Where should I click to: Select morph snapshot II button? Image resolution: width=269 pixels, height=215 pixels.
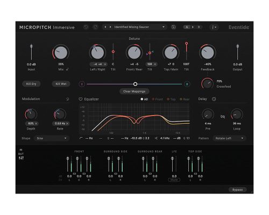[x=187, y=84]
